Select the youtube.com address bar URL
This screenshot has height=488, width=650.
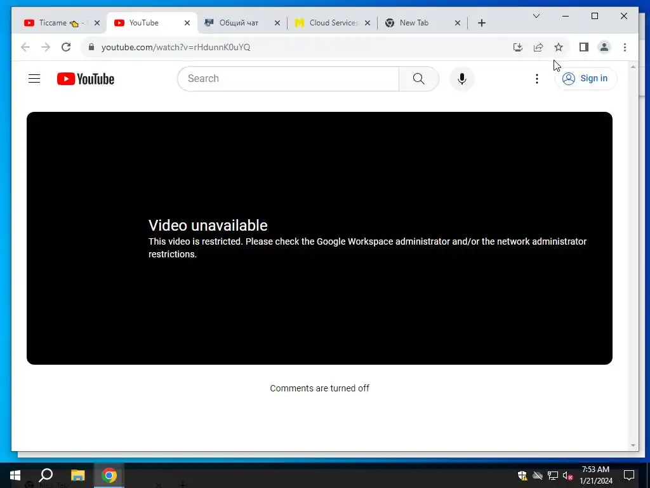[176, 47]
